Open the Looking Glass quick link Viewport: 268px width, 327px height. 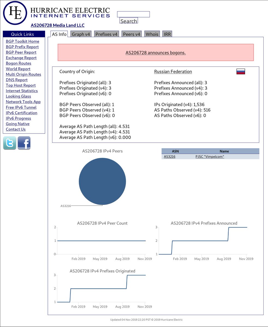tap(19, 96)
